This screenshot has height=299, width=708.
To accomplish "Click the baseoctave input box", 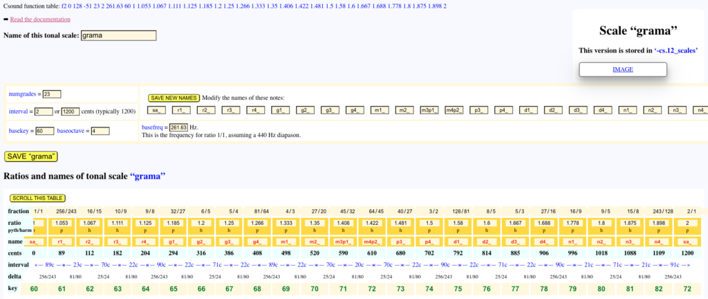I will pyautogui.click(x=100, y=131).
